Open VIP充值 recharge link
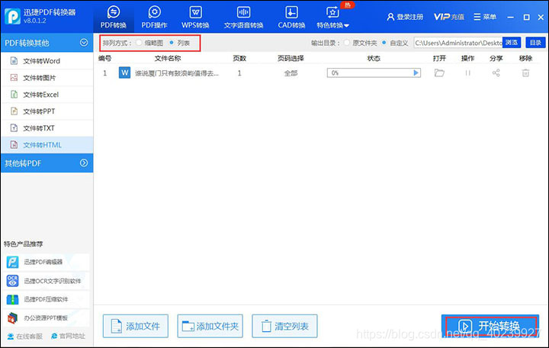 pyautogui.click(x=449, y=17)
